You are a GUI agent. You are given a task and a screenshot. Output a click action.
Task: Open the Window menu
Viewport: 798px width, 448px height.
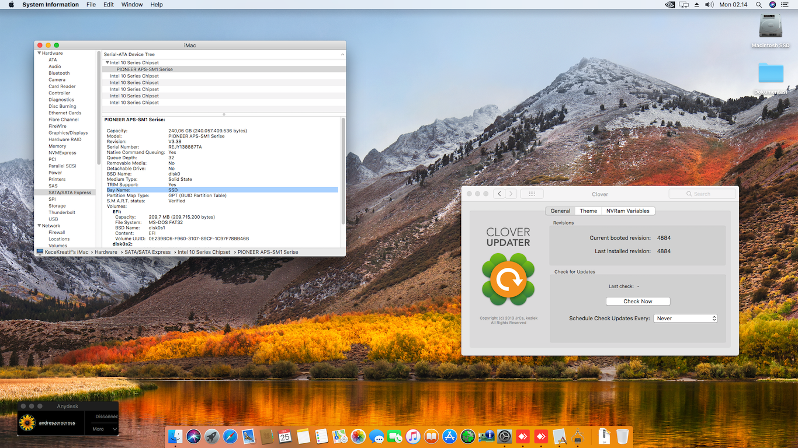click(132, 5)
